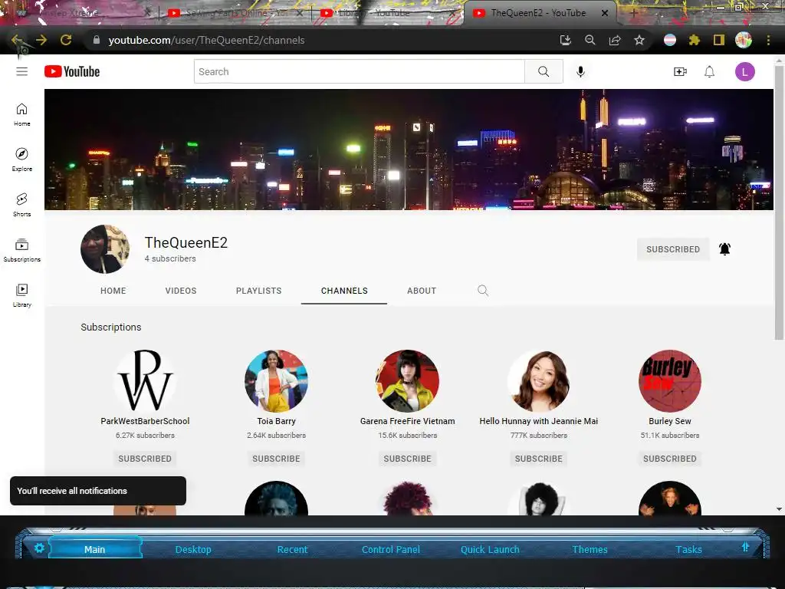Screen dimensions: 785x589
Task: Close the TheQueenE2 - YouTube tab
Action: click(x=605, y=13)
